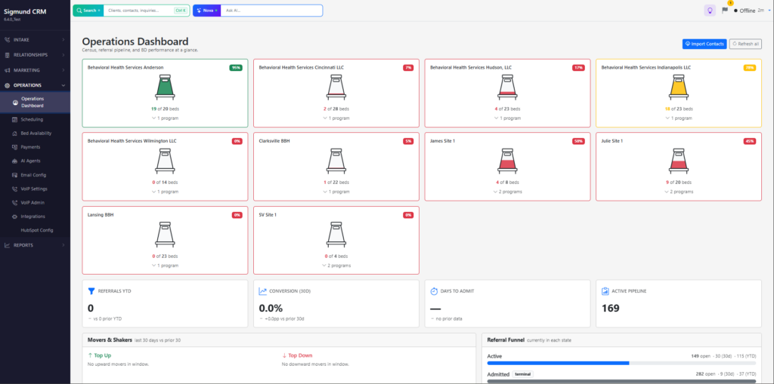Screen dimensions: 774x384
Task: Click the lightbulb icon in the top bar
Action: pos(710,11)
